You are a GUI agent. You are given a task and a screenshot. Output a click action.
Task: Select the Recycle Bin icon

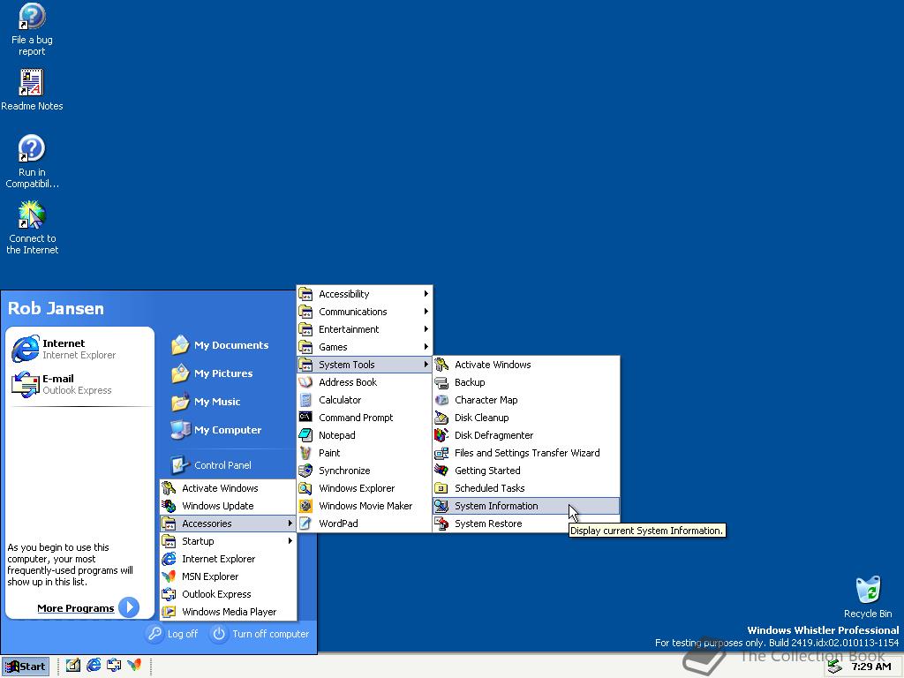pos(868,598)
